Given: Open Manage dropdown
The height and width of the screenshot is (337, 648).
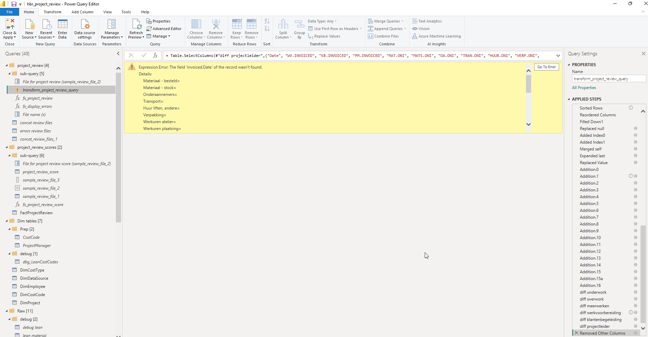Looking at the screenshot, I should (159, 36).
